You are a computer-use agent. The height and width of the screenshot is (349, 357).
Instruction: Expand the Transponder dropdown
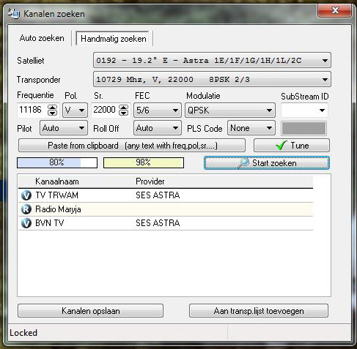(325, 80)
